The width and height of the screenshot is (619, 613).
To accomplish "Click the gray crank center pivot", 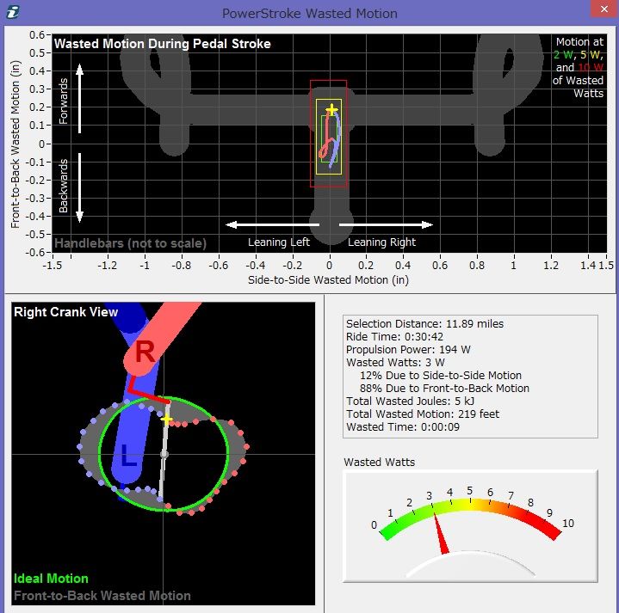I will 164,455.
